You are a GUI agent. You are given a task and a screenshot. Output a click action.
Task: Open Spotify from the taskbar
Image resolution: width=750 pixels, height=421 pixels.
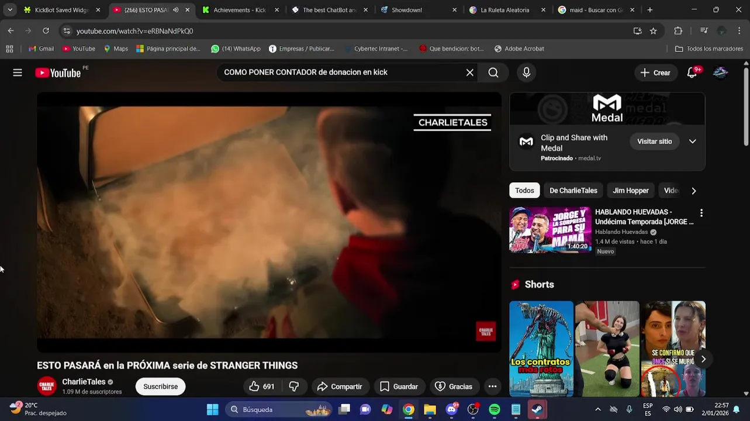point(495,409)
